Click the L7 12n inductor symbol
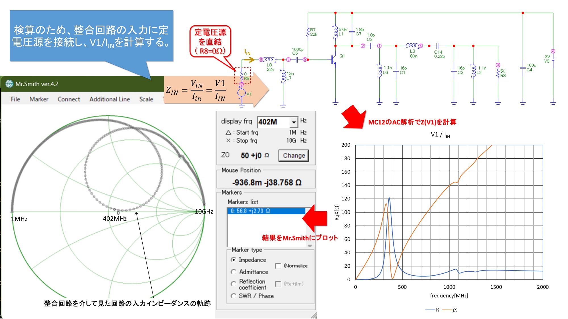The height and width of the screenshot is (319, 568). (x=283, y=76)
